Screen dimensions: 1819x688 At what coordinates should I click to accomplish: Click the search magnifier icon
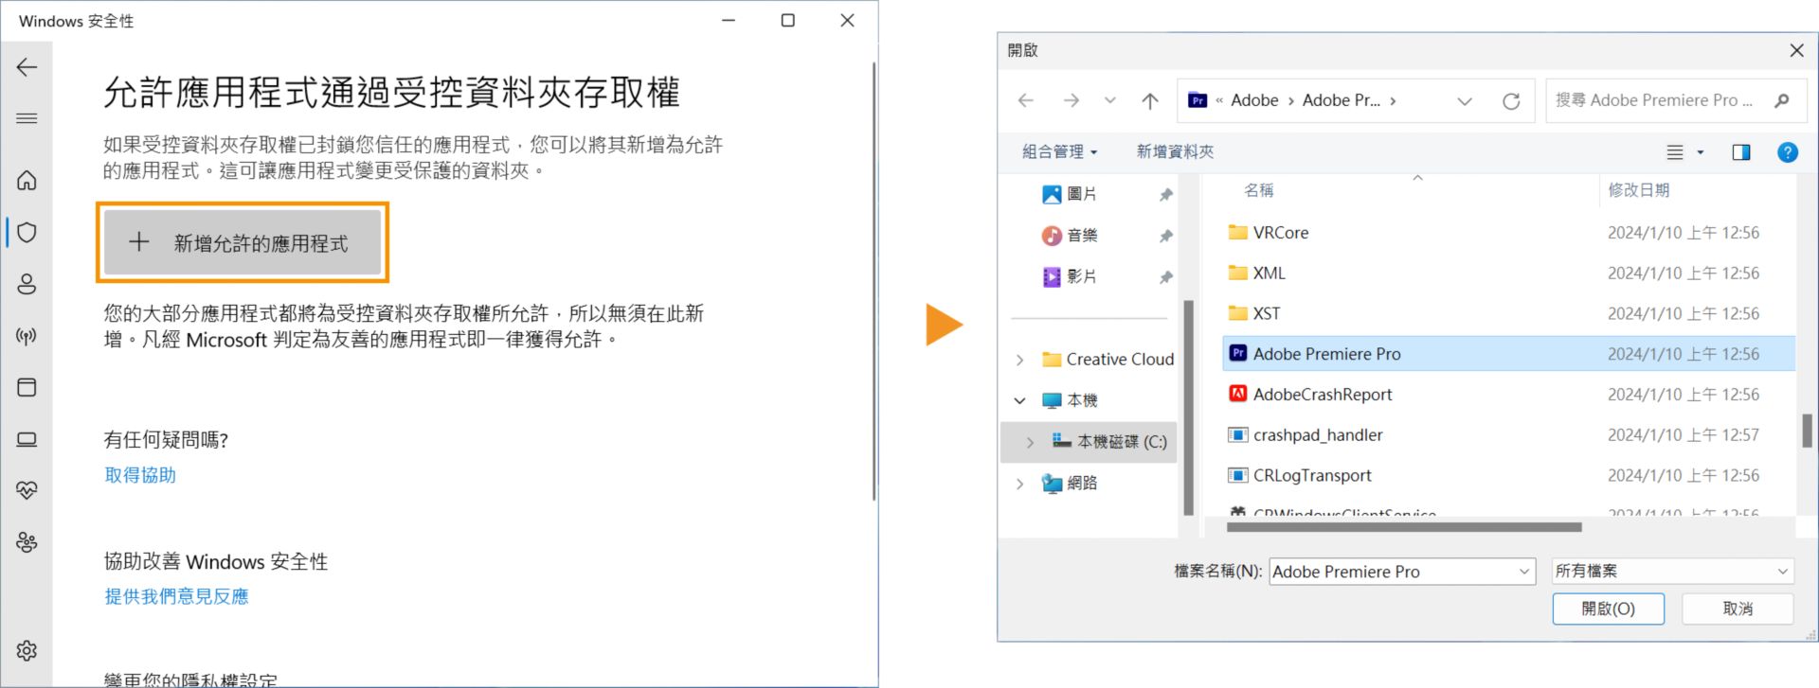1782,100
